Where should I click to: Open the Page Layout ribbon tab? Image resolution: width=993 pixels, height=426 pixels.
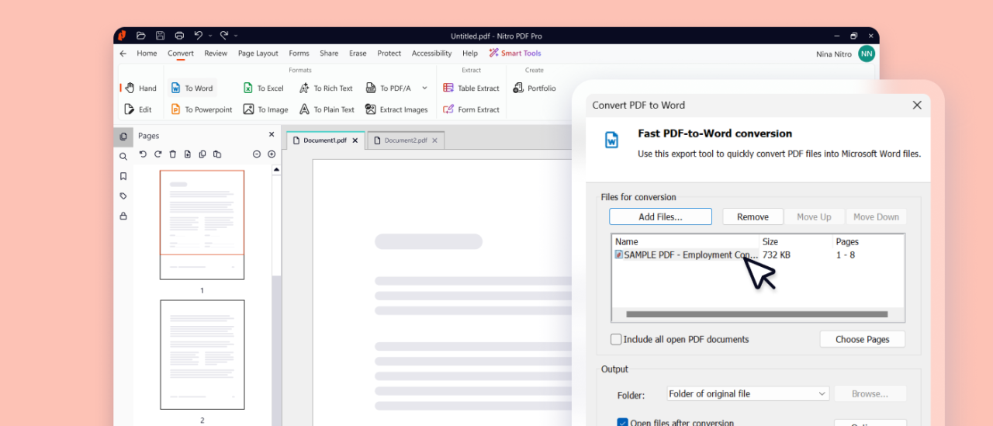point(258,54)
